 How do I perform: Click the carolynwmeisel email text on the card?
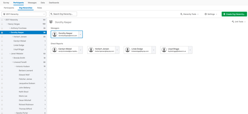click(68, 51)
